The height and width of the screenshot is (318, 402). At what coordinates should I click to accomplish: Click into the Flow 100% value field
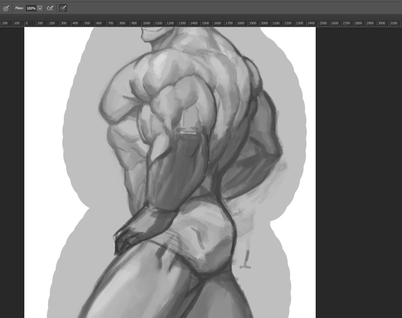(x=31, y=8)
